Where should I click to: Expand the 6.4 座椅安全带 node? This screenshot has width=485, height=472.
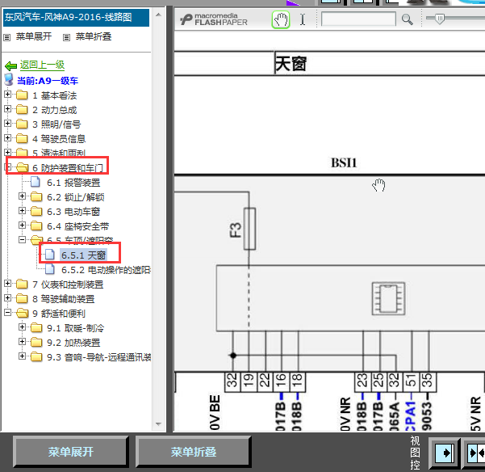click(22, 225)
